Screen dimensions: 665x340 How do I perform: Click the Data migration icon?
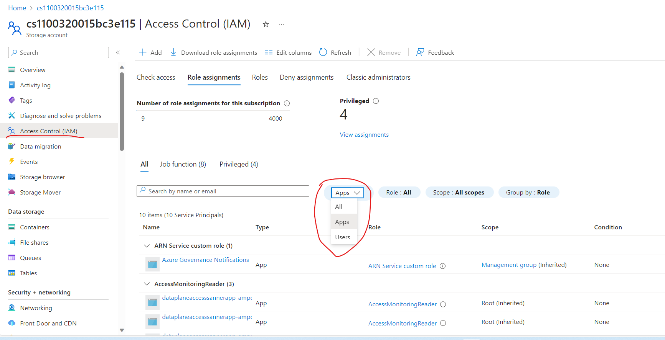12,146
